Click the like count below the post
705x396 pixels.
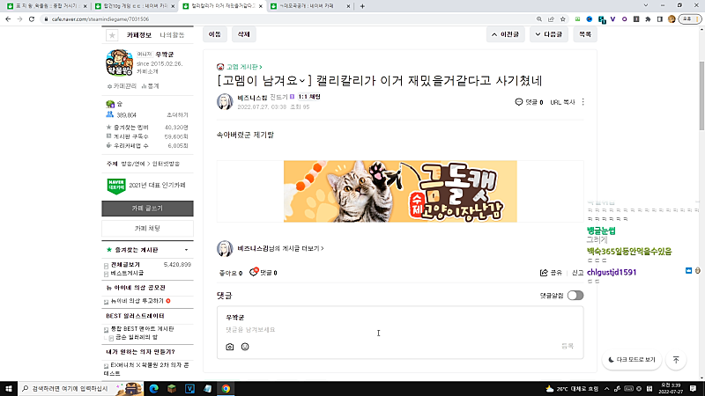pos(231,273)
